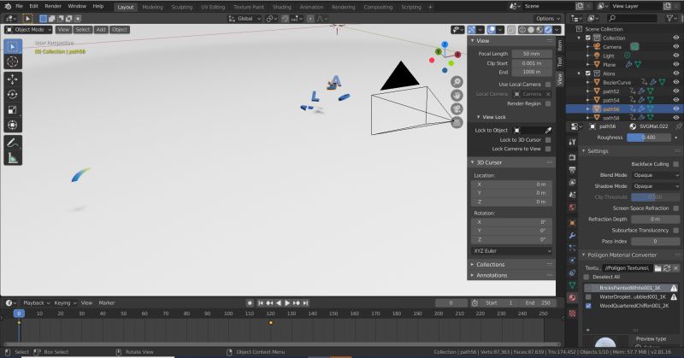Open the File menu
Viewport: 684px width, 358px height.
(x=19, y=6)
